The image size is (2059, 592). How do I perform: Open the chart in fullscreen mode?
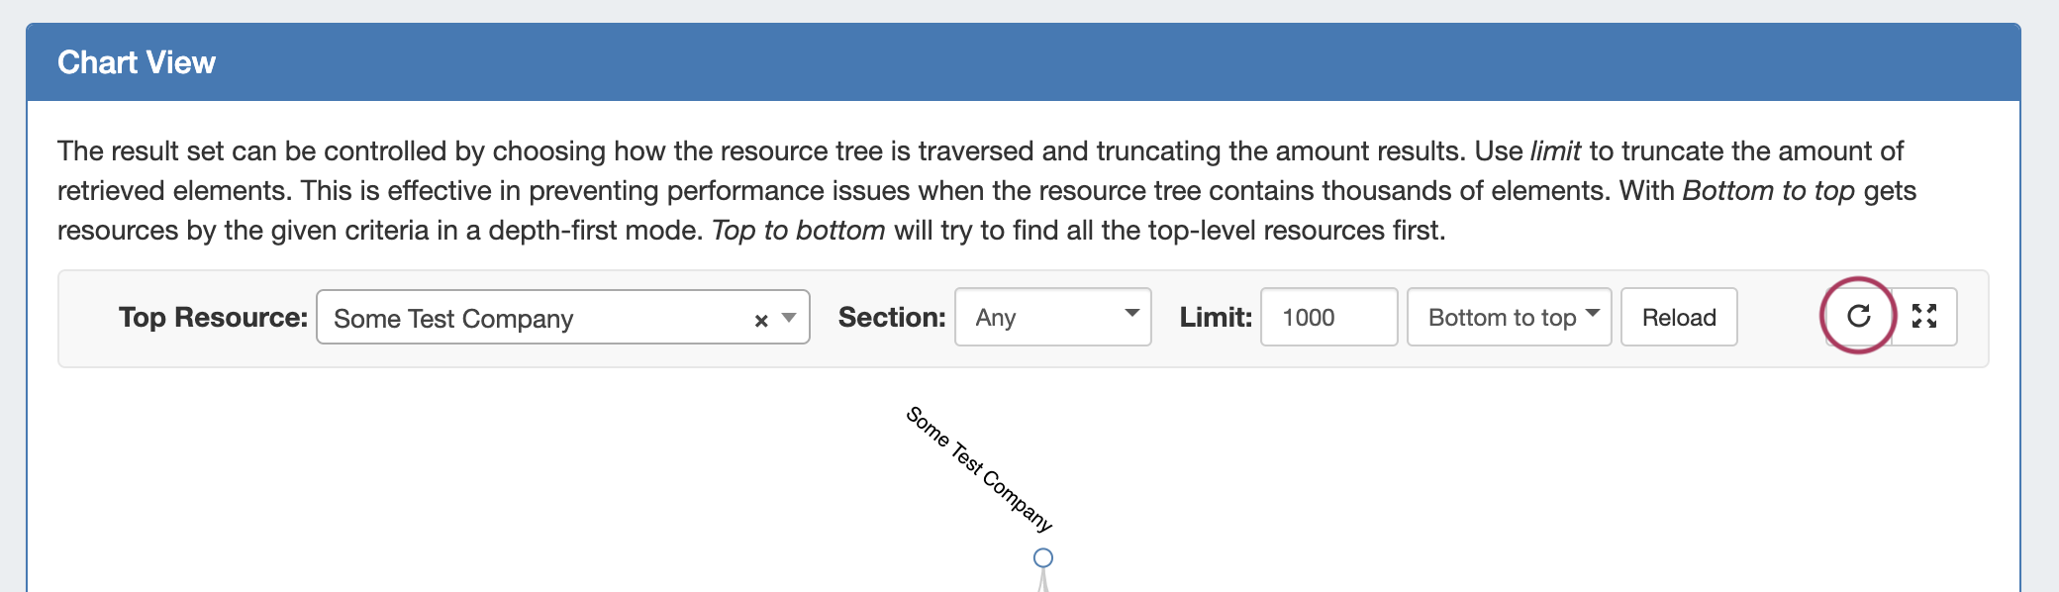pos(1924,317)
